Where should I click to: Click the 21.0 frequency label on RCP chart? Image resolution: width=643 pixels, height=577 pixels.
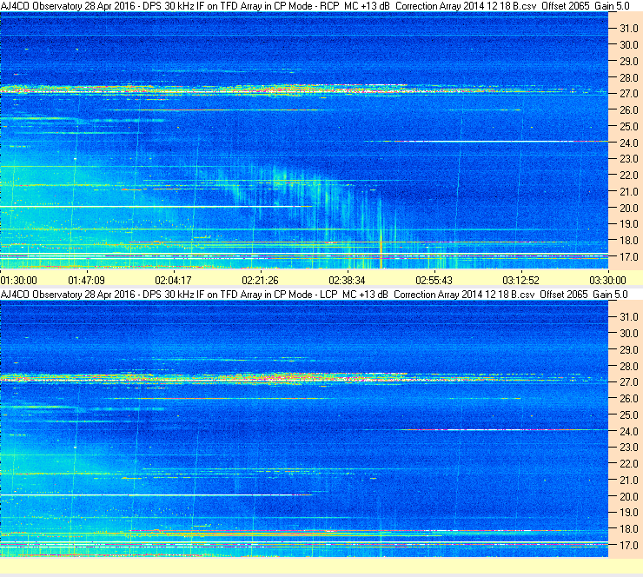[x=628, y=191]
